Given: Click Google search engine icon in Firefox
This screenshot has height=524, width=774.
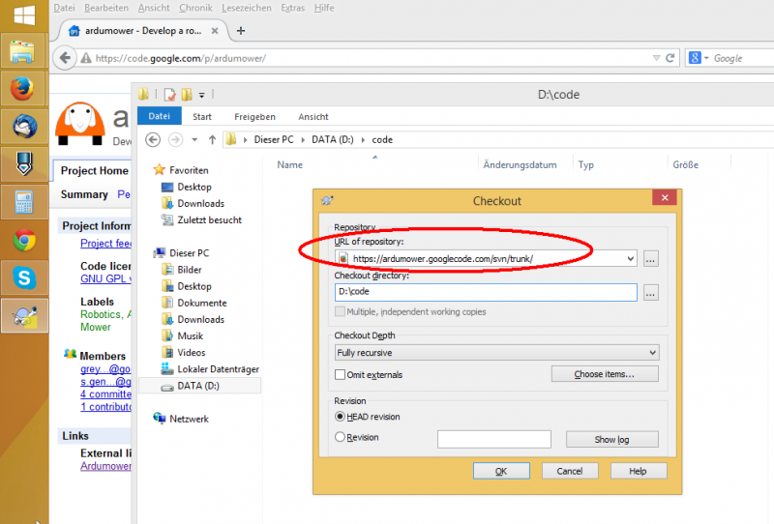Looking at the screenshot, I should [x=695, y=58].
